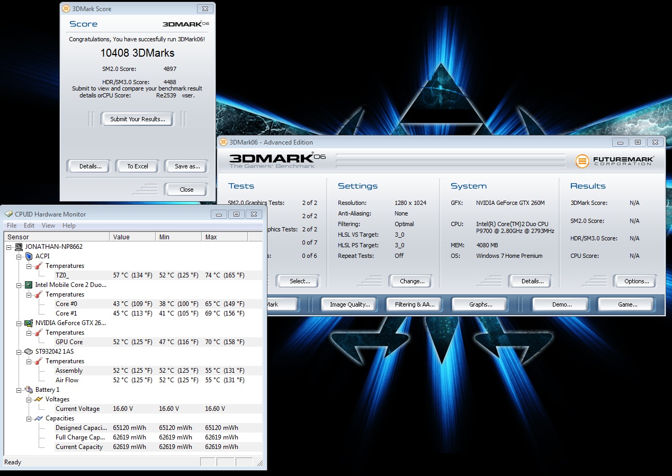Open Filtering & AA settings
Screen dimensions: 672x476
point(415,304)
